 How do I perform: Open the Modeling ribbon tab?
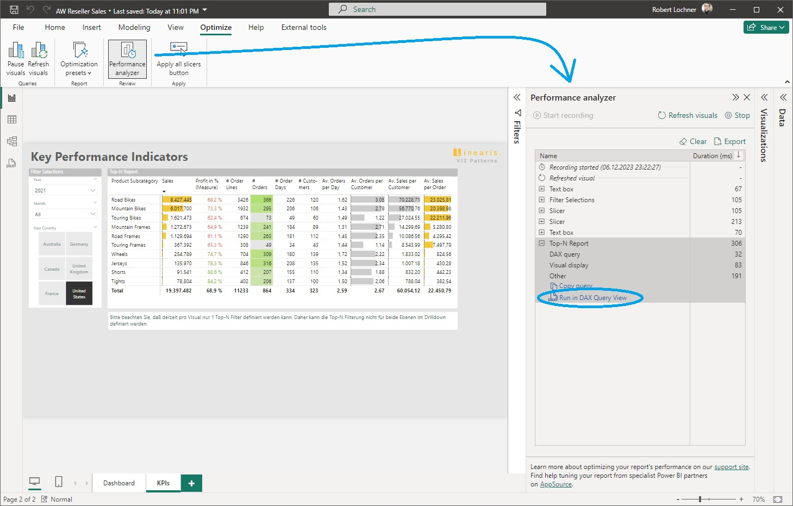click(x=134, y=27)
